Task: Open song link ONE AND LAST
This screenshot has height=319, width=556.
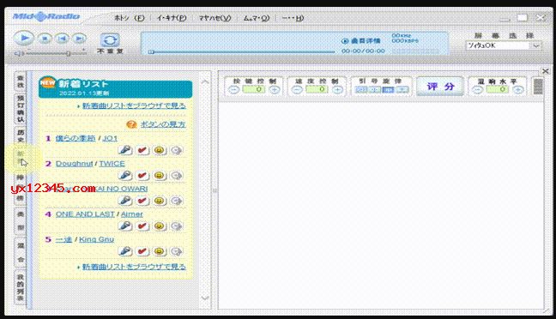Action: 85,214
